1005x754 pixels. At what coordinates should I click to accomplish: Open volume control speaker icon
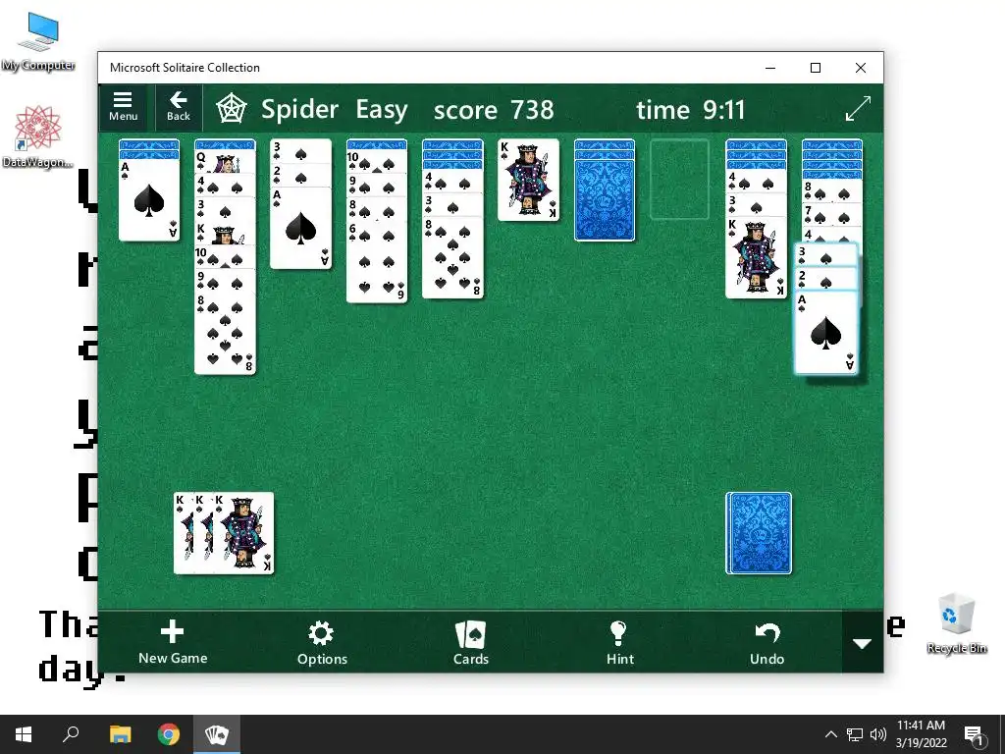click(x=878, y=734)
